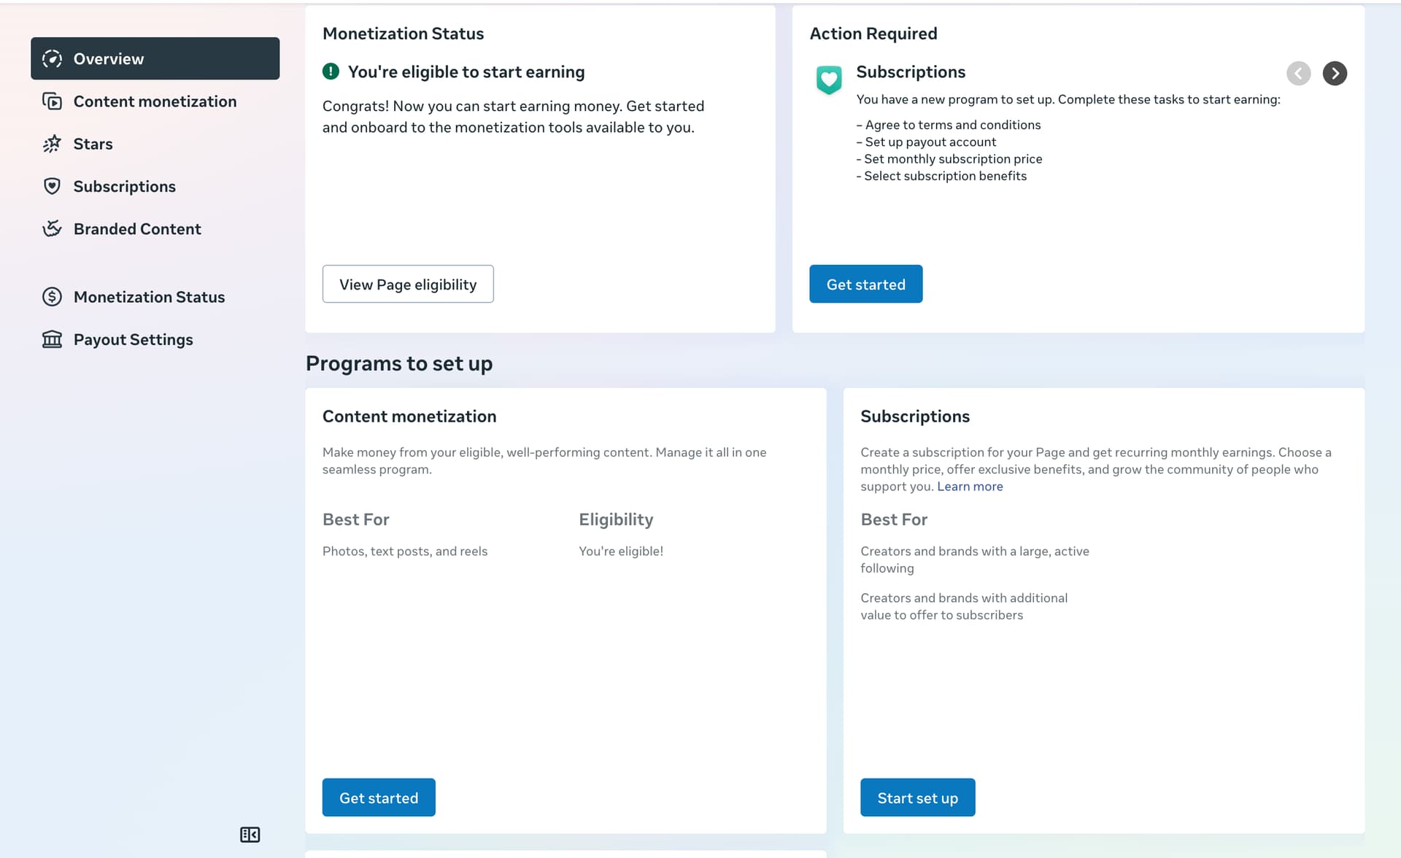
Task: Go to next Action Required card
Action: [1335, 73]
